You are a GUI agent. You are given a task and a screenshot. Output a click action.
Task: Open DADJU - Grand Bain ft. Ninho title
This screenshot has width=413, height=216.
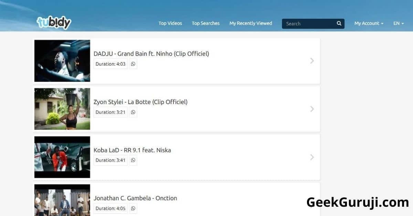click(x=151, y=54)
